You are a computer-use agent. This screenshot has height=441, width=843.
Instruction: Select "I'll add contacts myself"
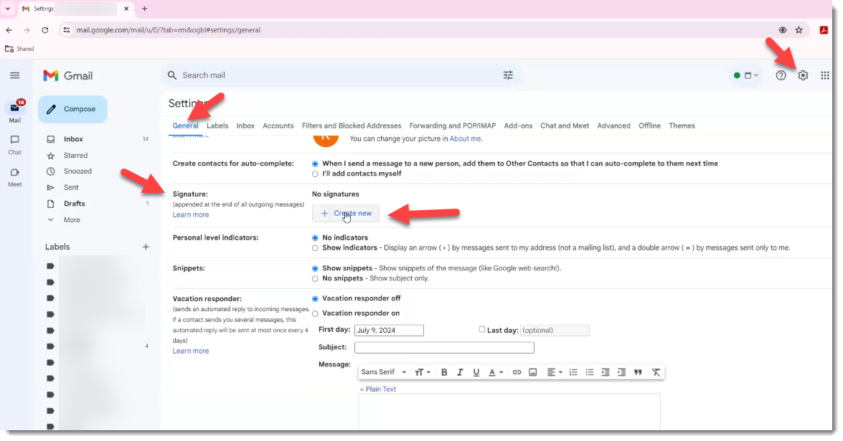pyautogui.click(x=315, y=174)
